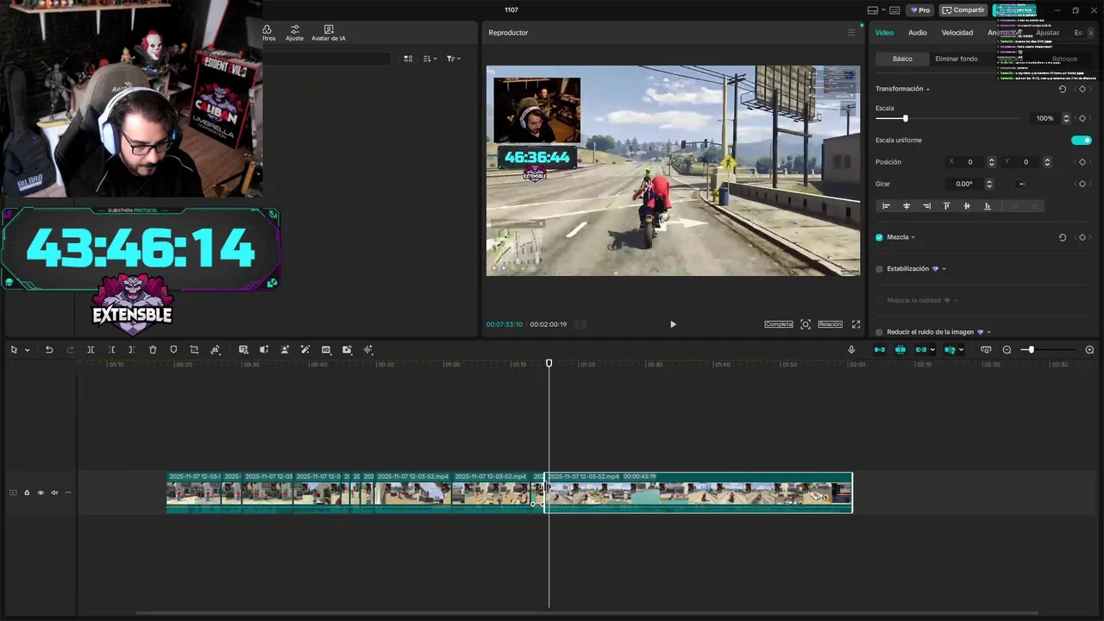Switch to the Velocidad tab
The image size is (1104, 621).
[957, 33]
